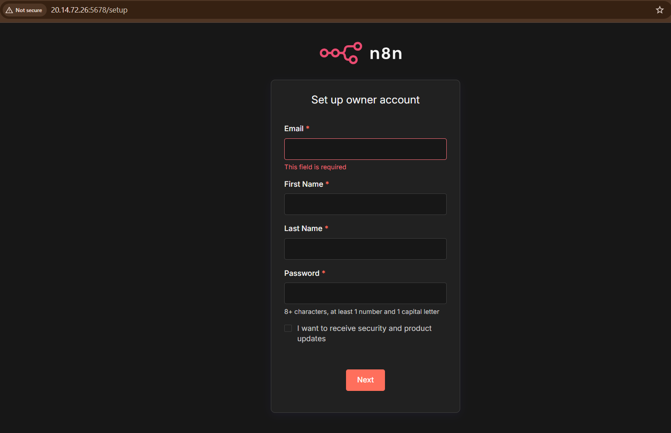Select the Last Name text box
The width and height of the screenshot is (671, 433).
pyautogui.click(x=365, y=249)
